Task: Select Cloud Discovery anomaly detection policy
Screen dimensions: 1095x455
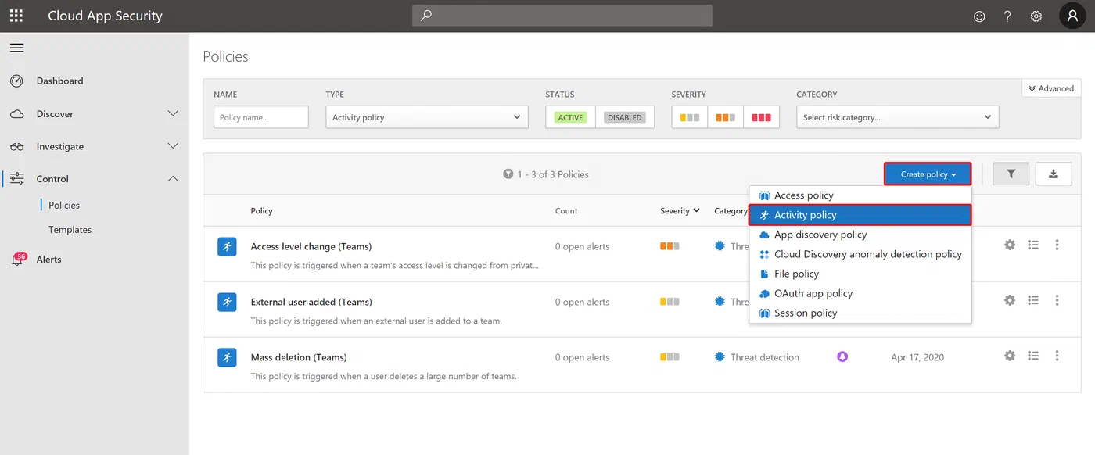Action: tap(860, 254)
